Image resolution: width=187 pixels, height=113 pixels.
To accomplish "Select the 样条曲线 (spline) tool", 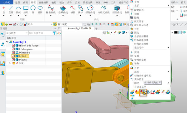I will (x=51, y=10).
